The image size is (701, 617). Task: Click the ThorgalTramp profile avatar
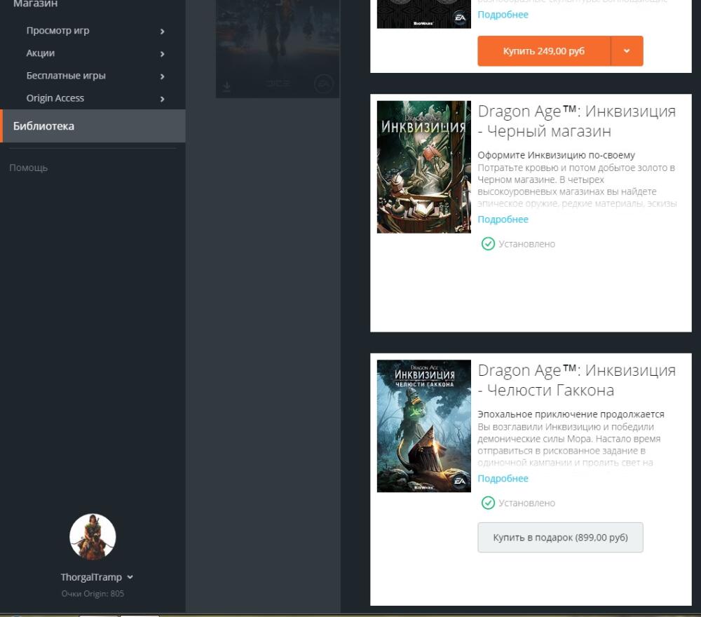point(93,536)
